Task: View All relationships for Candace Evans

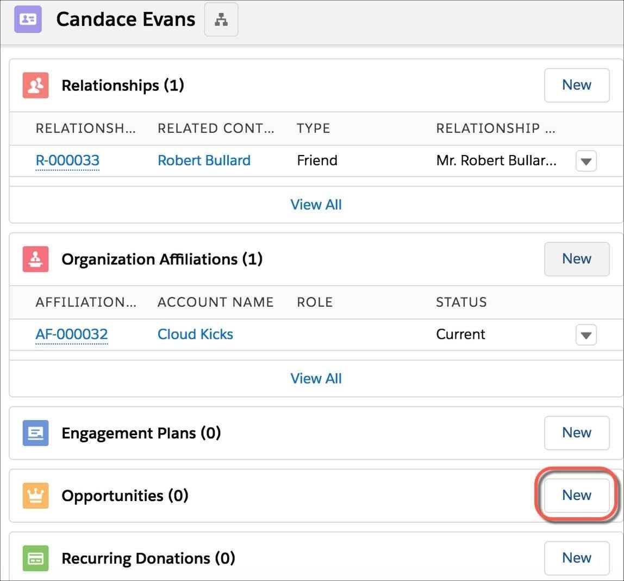Action: [x=316, y=205]
